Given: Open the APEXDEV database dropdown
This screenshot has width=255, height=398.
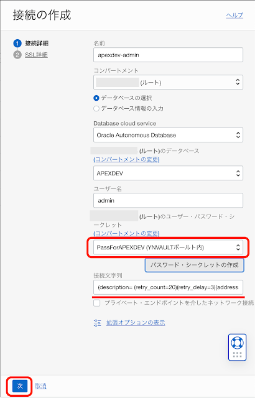Looking at the screenshot, I should pos(168,173).
